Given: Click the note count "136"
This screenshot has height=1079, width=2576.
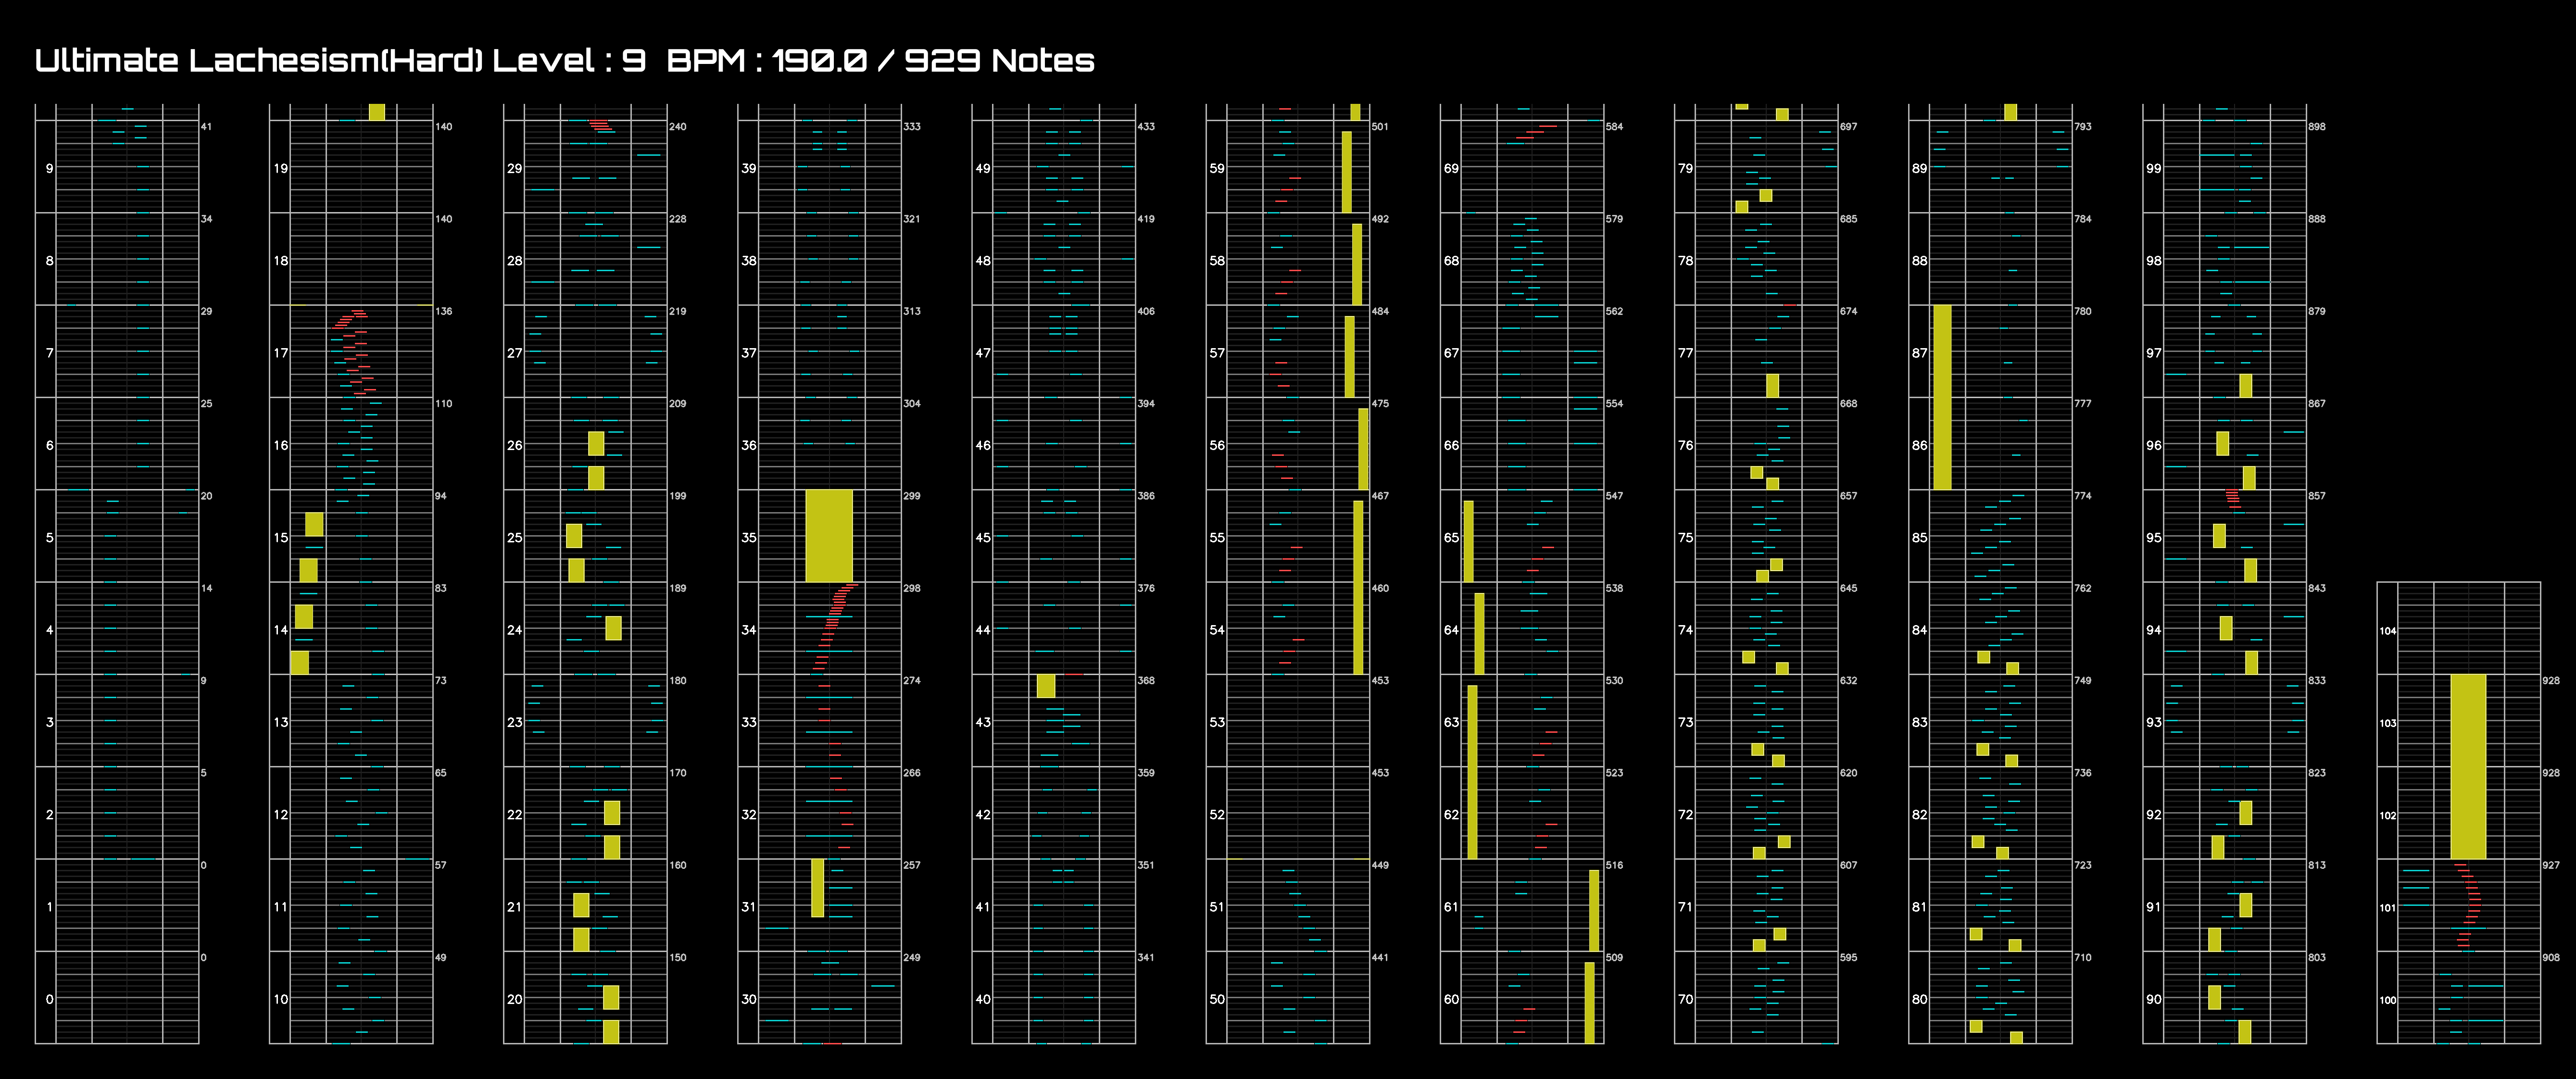Looking at the screenshot, I should tap(444, 311).
